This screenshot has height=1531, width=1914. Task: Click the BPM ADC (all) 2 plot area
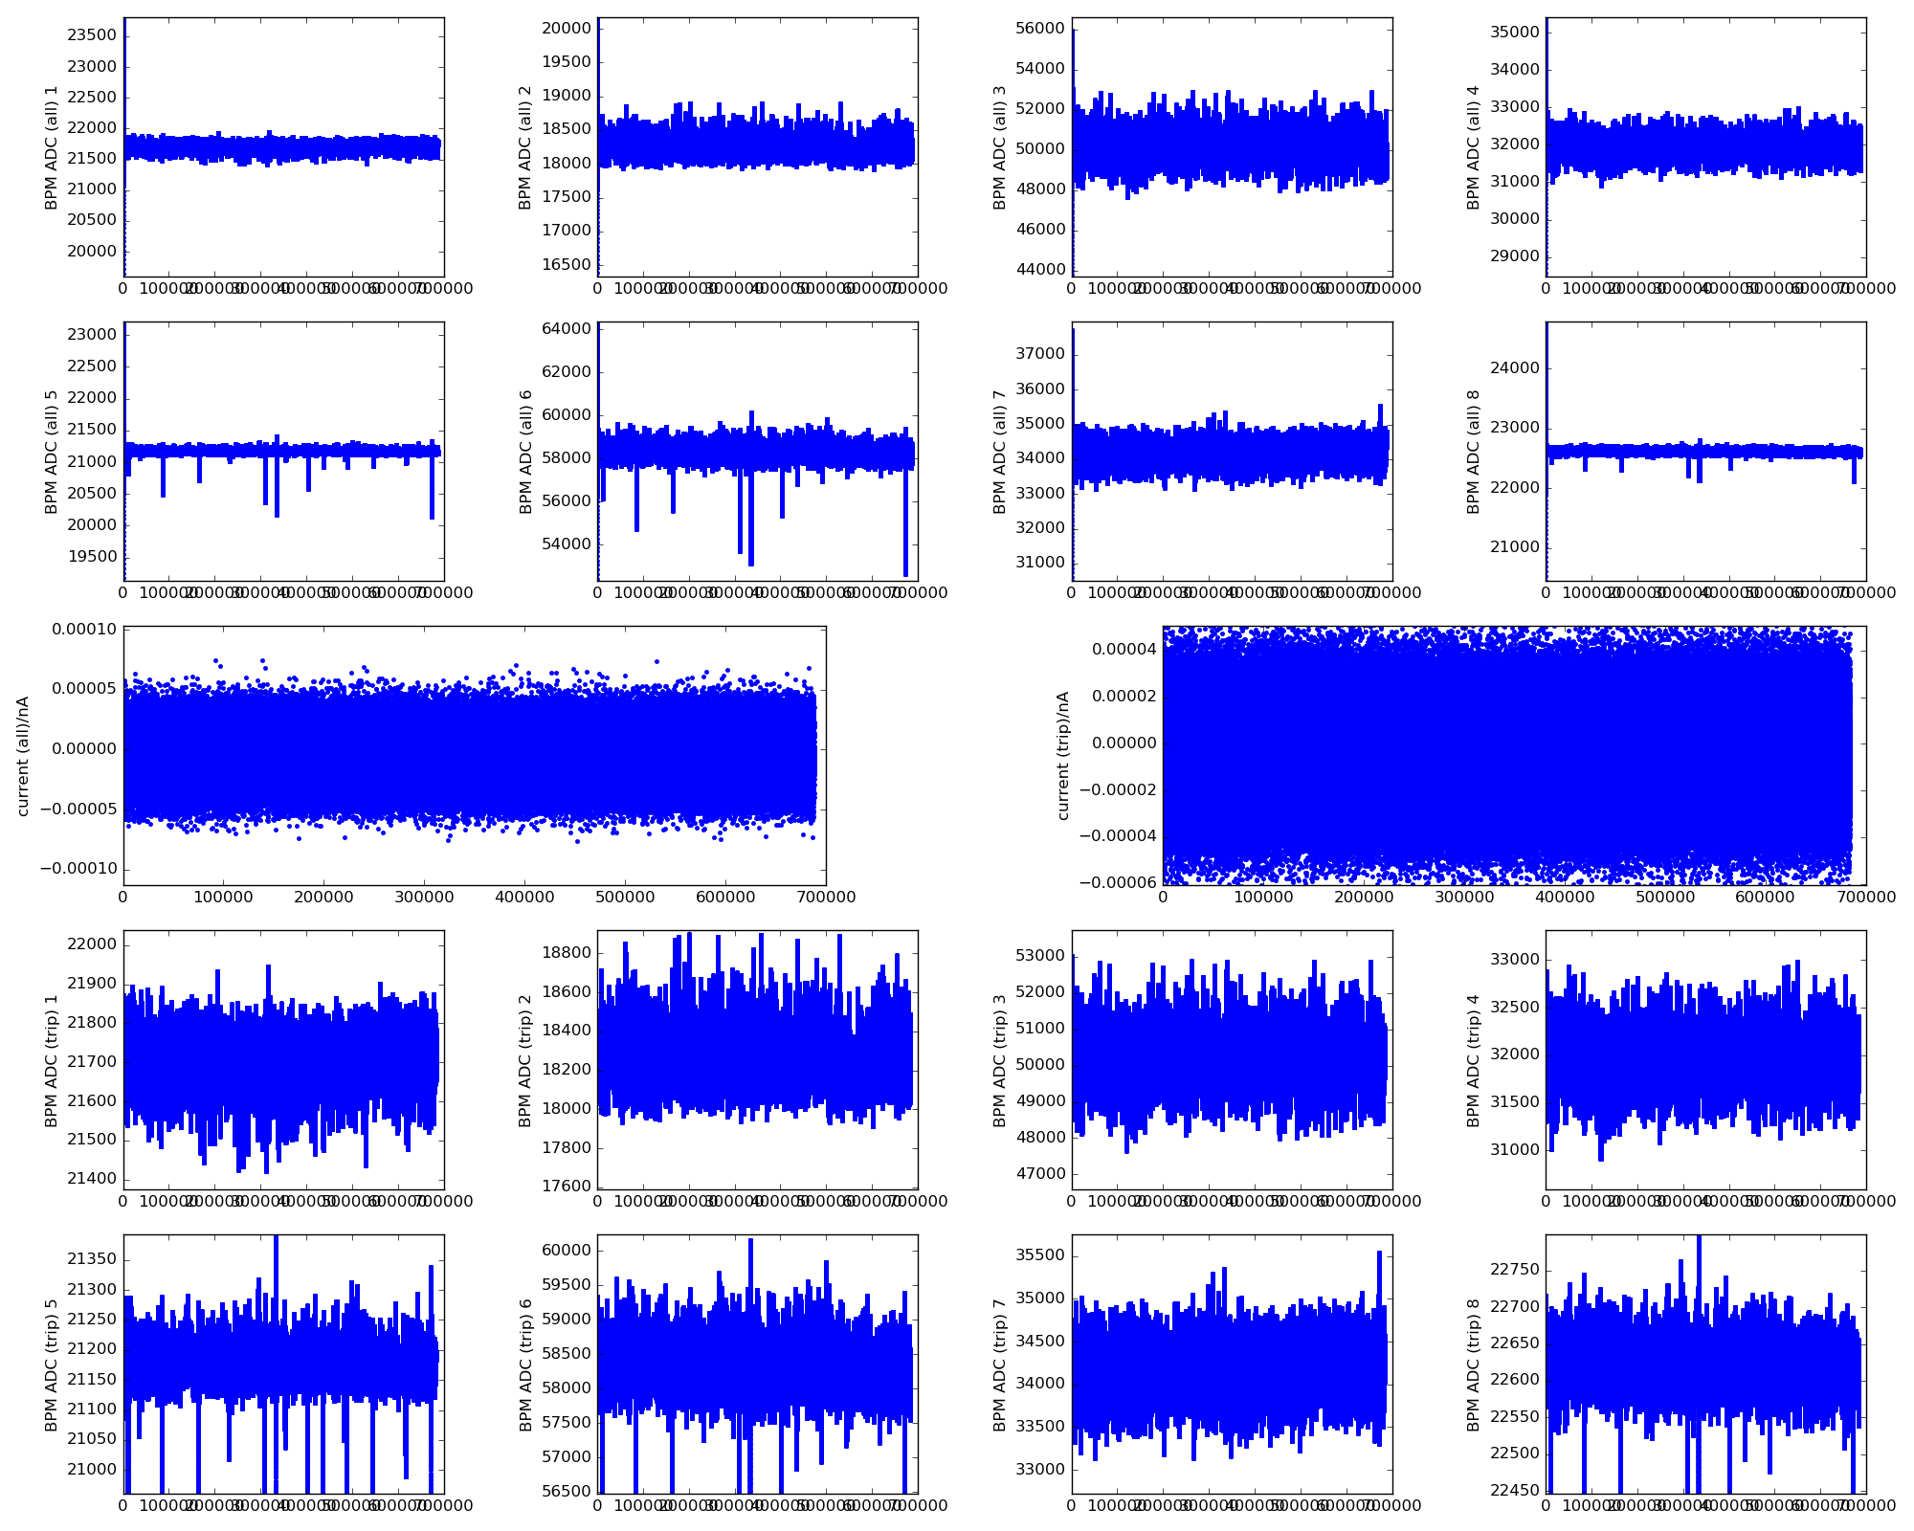coord(757,146)
